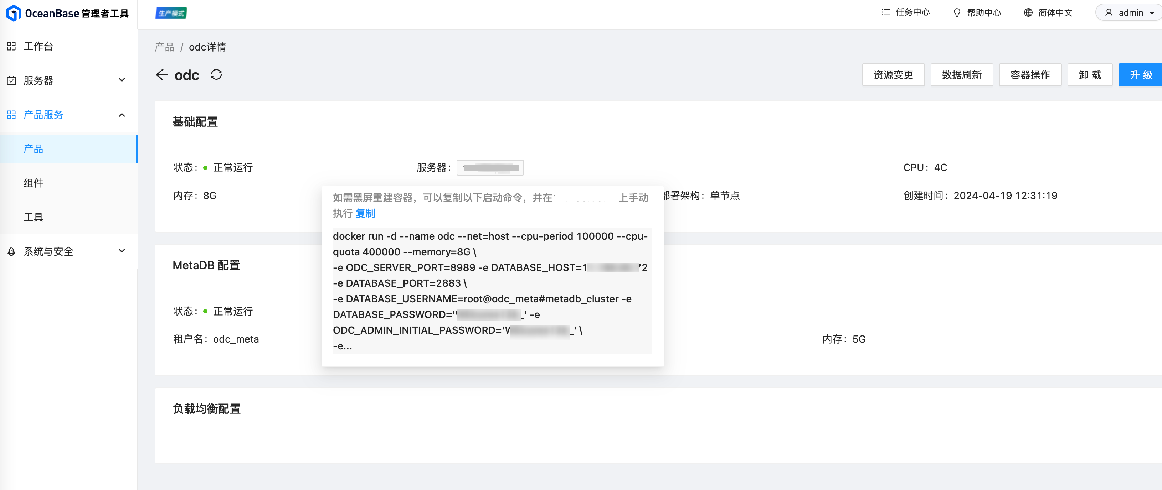Click the 卸载 button
The image size is (1162, 490).
tap(1090, 75)
